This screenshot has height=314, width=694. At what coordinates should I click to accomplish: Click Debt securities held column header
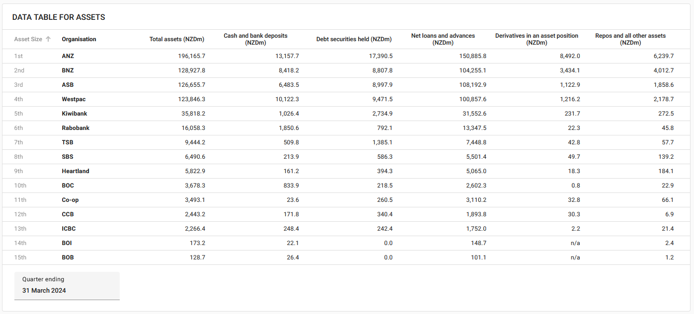[354, 39]
